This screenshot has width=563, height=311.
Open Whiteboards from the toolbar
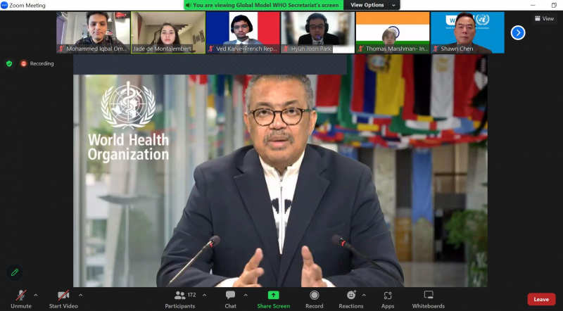pyautogui.click(x=428, y=296)
